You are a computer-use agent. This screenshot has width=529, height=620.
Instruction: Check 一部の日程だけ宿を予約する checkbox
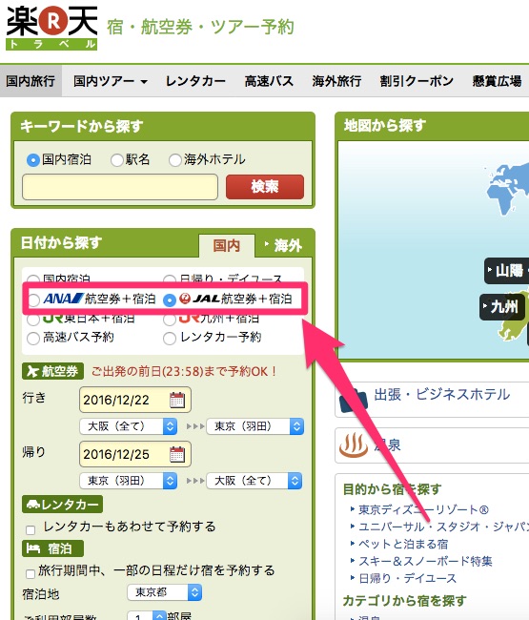point(31,573)
